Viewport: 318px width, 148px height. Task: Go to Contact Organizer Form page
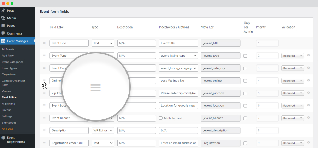(x=13, y=83)
